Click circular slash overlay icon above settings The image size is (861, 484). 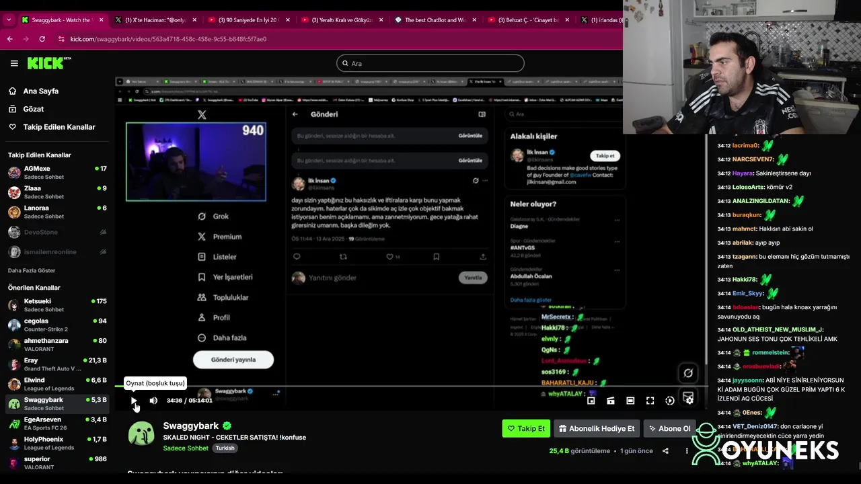tap(688, 373)
